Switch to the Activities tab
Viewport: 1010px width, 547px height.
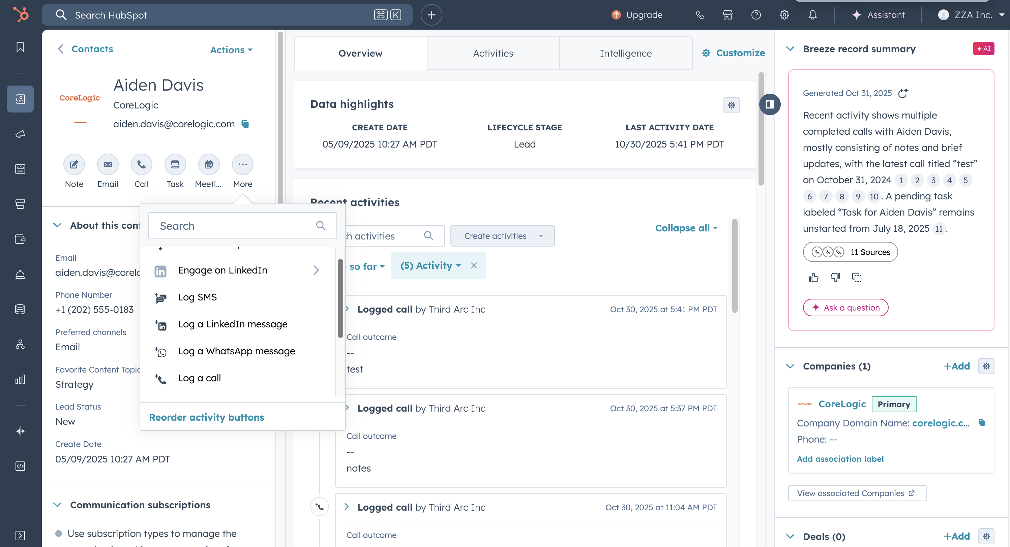coord(493,53)
